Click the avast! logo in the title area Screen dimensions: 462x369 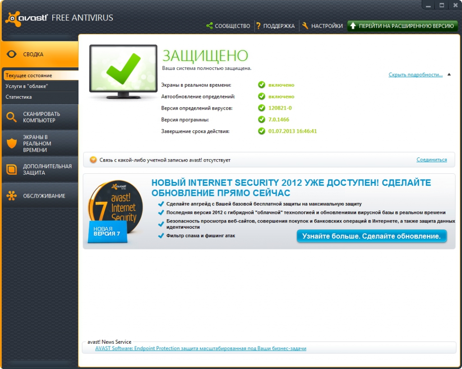point(26,18)
